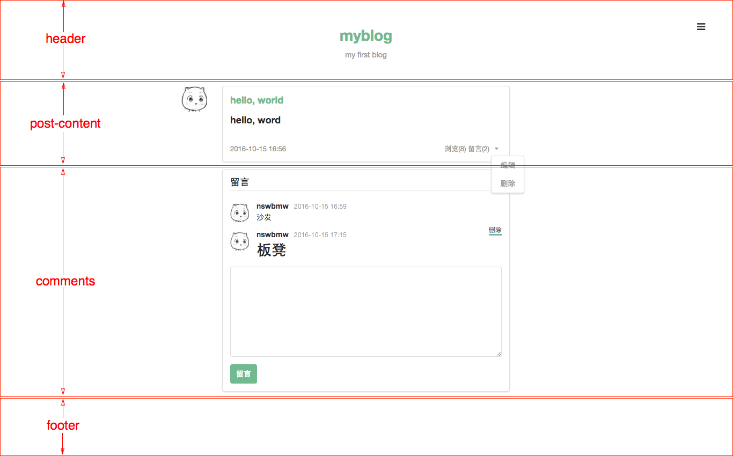Click the resize handle of the comment box
733x456 pixels.
tap(499, 354)
